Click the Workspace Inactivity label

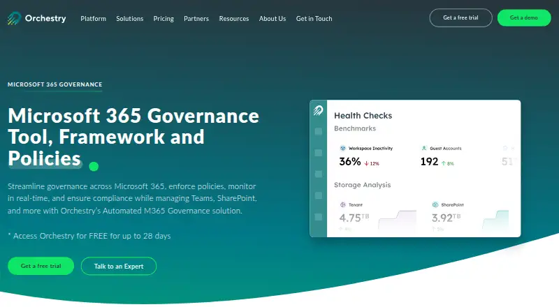pyautogui.click(x=370, y=148)
